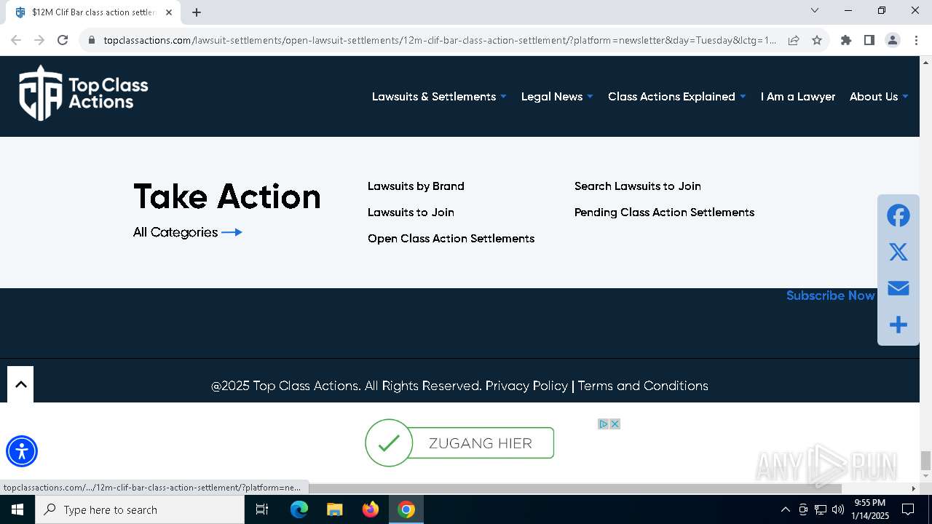The width and height of the screenshot is (932, 524).
Task: Open a new browser tab
Action: point(197,12)
